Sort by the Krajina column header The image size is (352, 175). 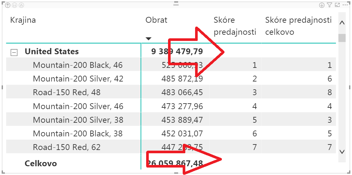tap(23, 20)
